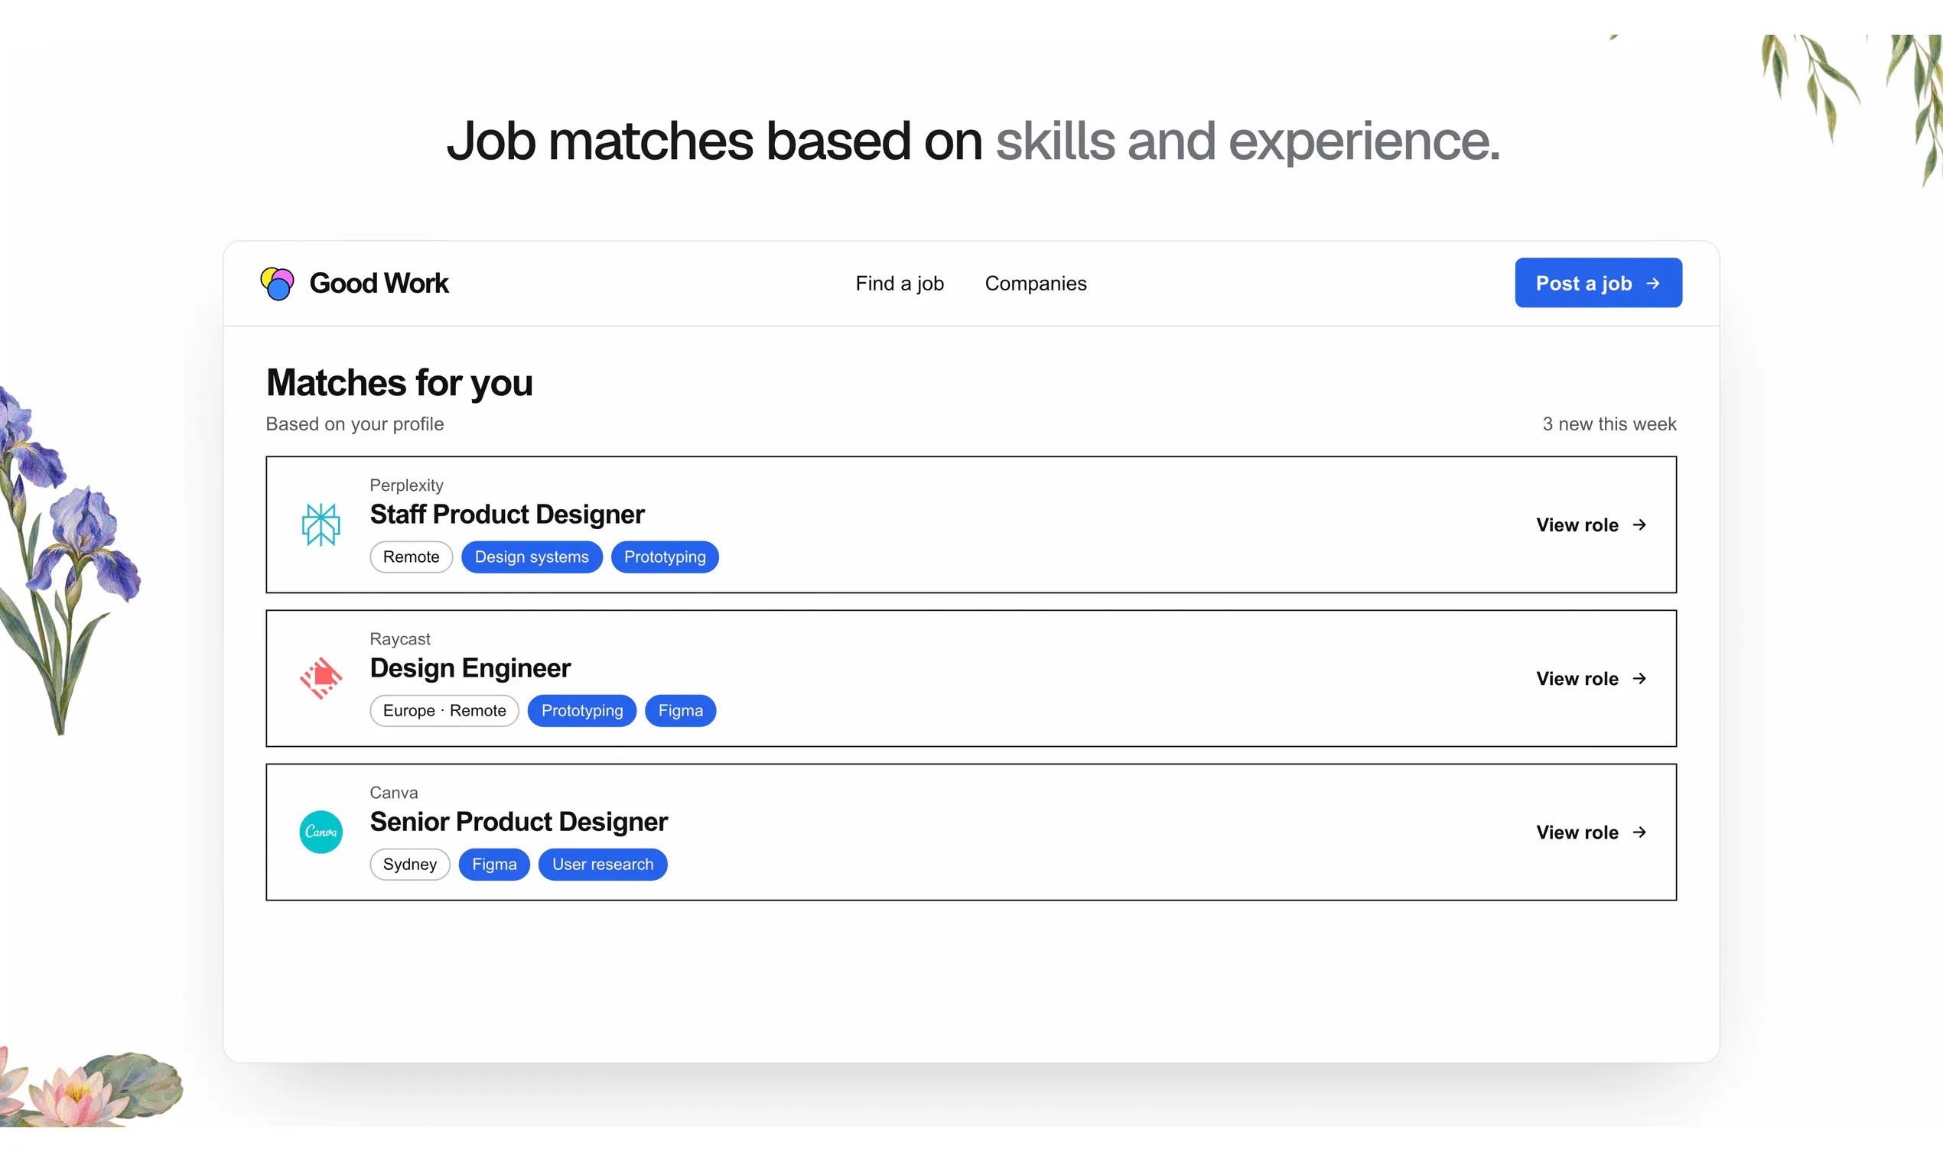Screen dimensions: 1943x1162
Task: Click the Sydney location tag
Action: tap(410, 865)
